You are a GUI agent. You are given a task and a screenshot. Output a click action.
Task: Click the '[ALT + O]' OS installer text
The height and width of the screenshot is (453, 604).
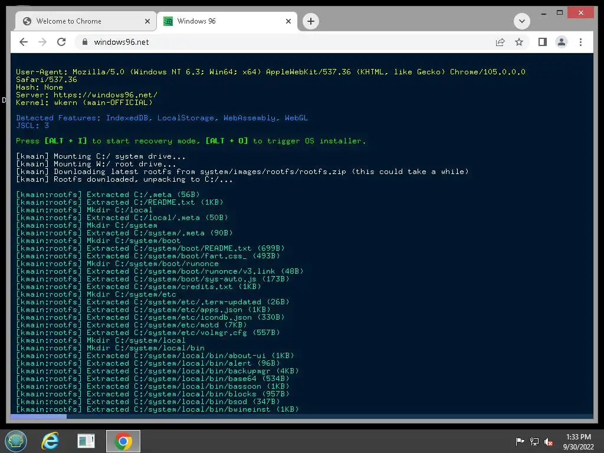tap(226, 141)
